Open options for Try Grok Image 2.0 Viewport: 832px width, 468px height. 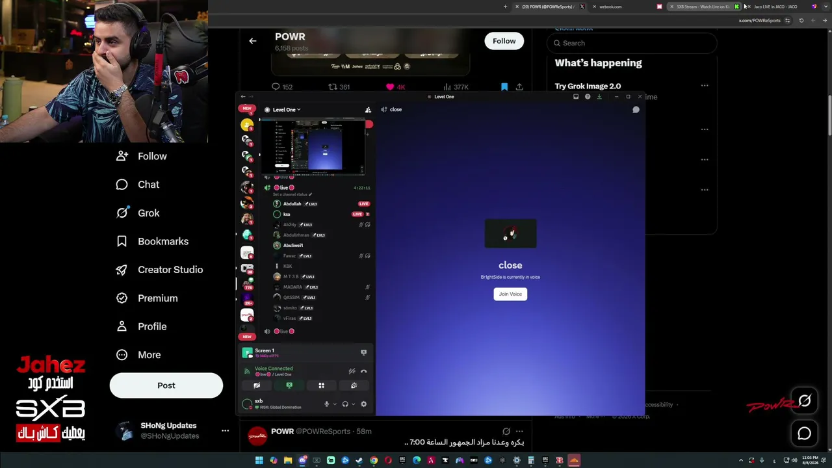coord(705,86)
